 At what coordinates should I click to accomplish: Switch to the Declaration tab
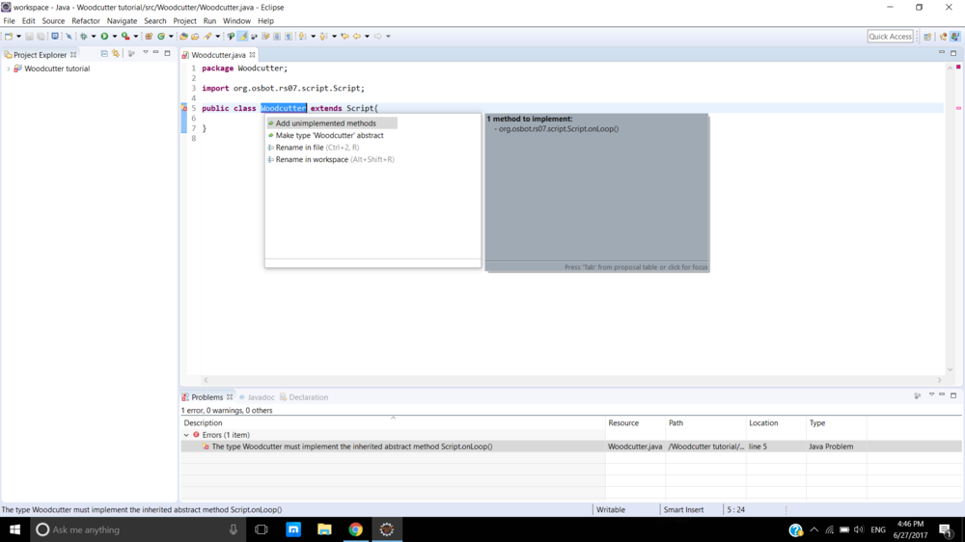(304, 397)
